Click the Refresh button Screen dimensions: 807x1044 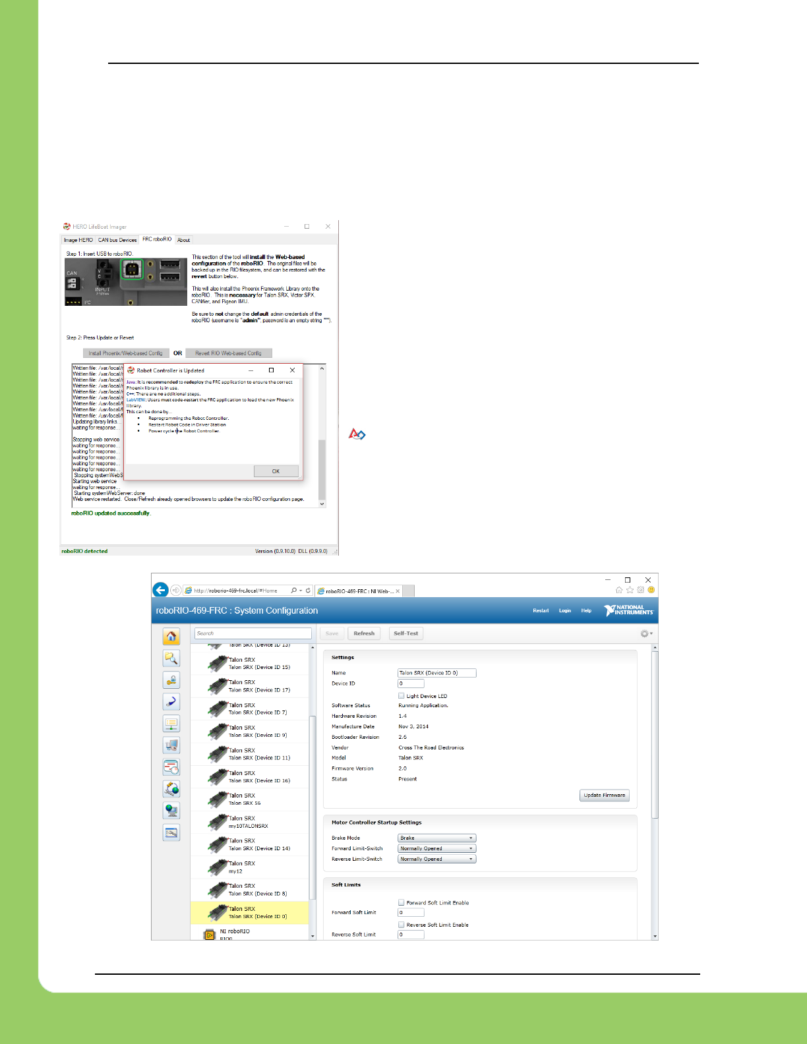pyautogui.click(x=364, y=633)
